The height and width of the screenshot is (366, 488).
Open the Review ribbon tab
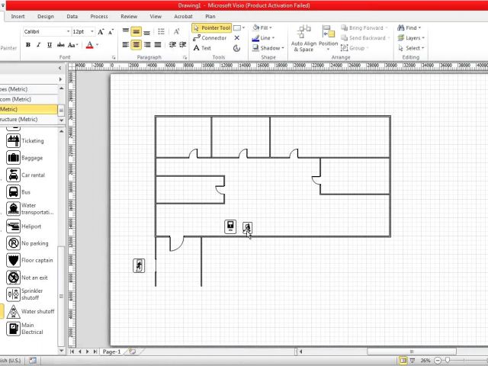(x=129, y=16)
